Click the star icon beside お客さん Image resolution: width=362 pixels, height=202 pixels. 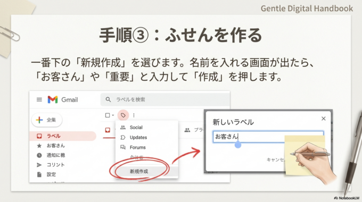[x=39, y=146]
